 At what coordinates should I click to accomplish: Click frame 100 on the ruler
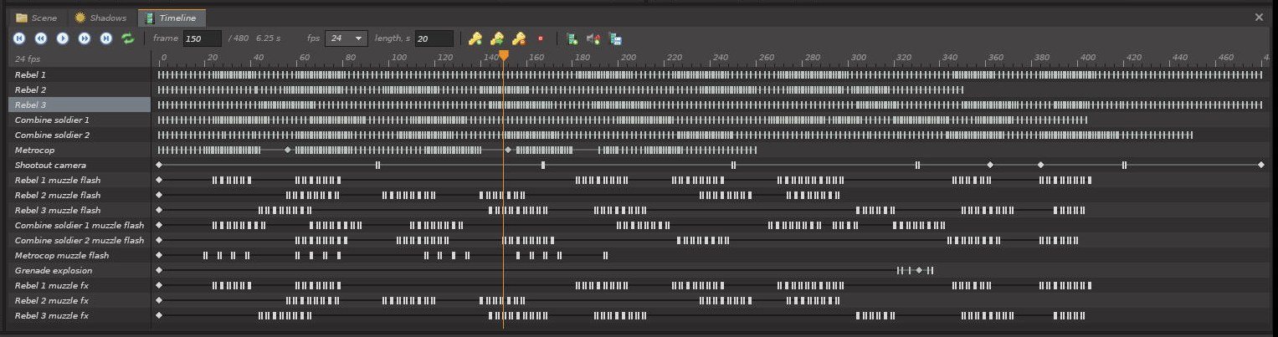(398, 57)
